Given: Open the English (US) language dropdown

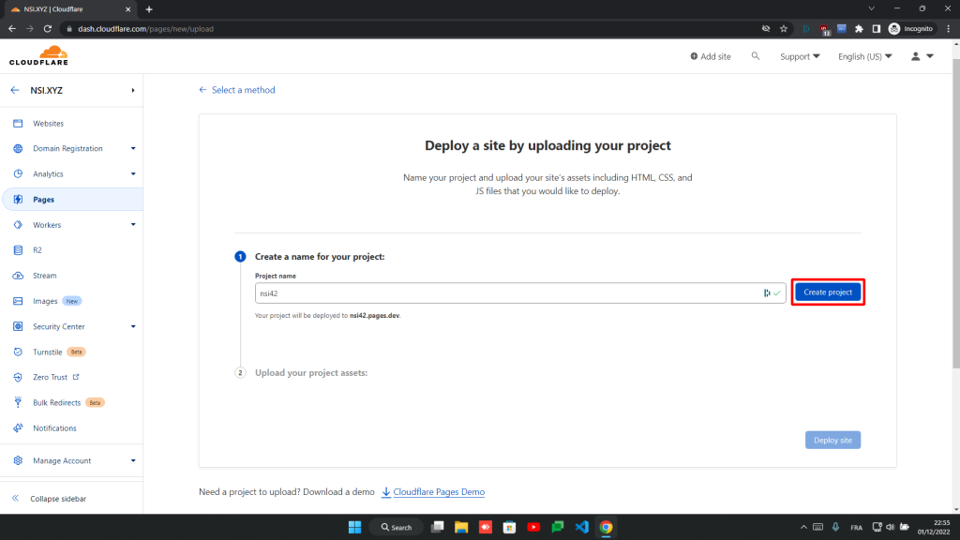Looking at the screenshot, I should click(x=864, y=56).
